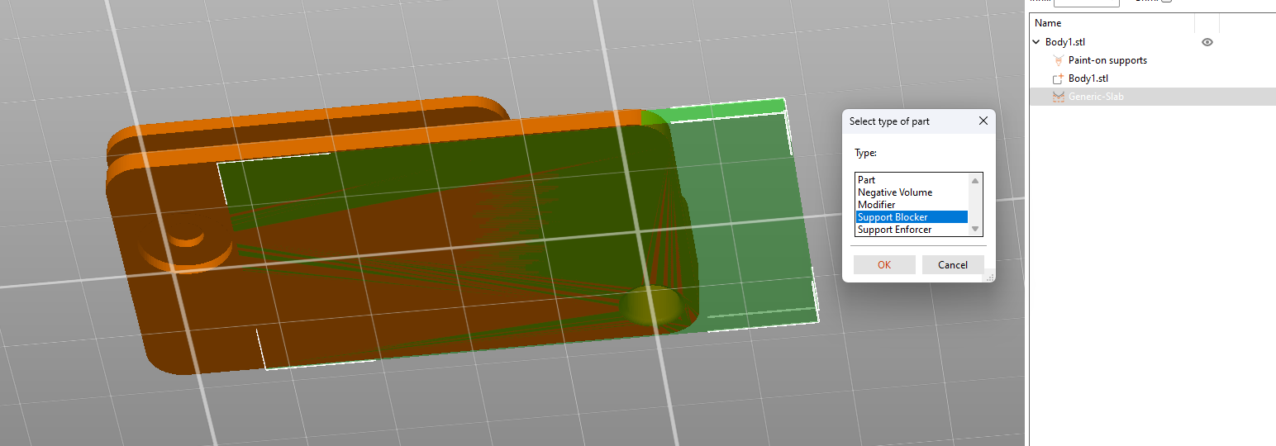Screen dimensions: 1276x446
Task: Select the 'Generic-Slab' row
Action: click(x=1151, y=97)
